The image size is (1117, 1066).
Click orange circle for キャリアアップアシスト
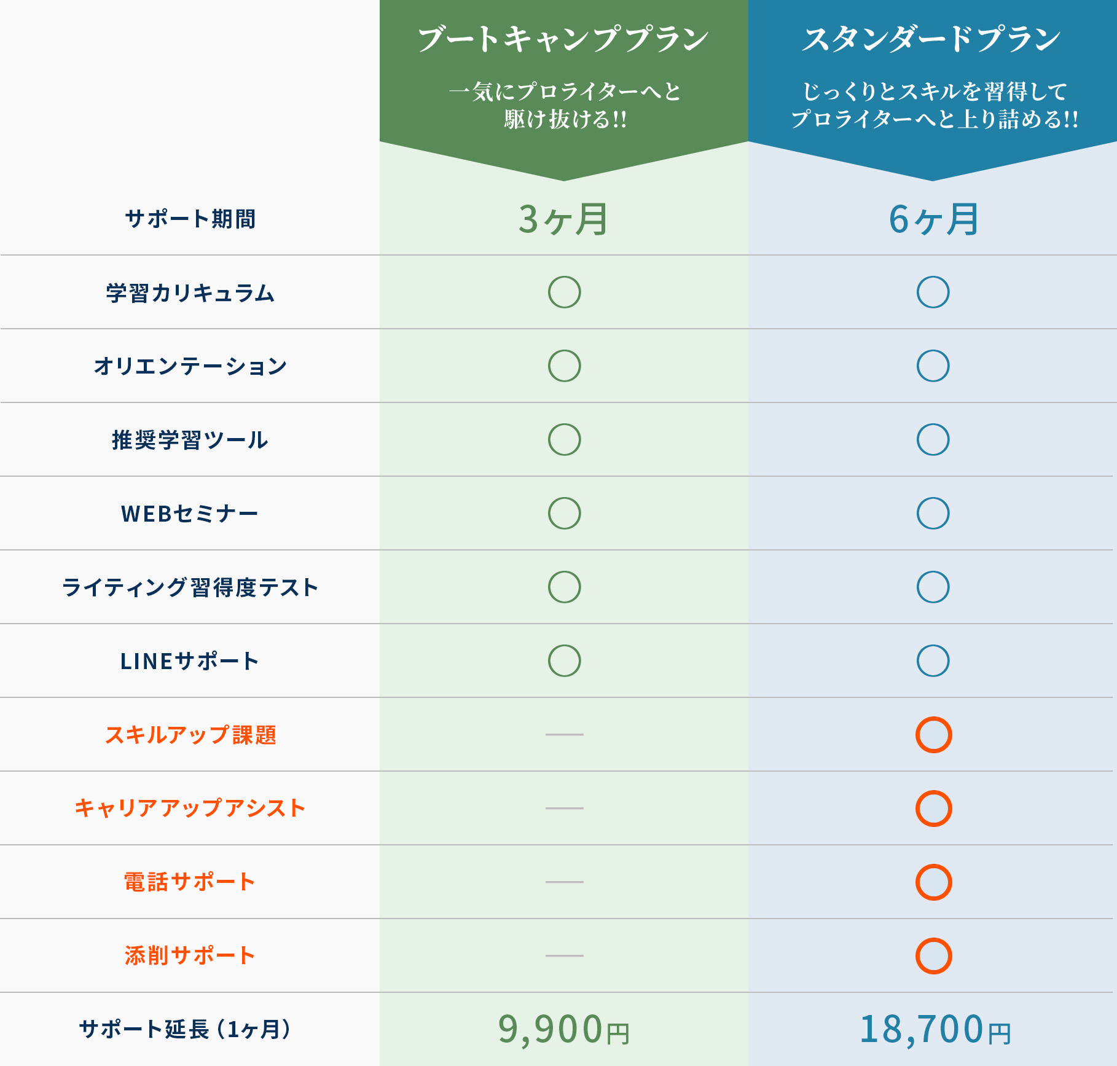pyautogui.click(x=933, y=809)
